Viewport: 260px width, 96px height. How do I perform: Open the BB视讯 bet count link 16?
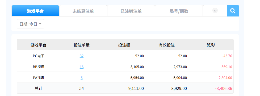[82, 67]
